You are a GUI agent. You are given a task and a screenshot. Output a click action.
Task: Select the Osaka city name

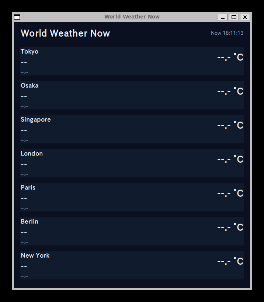[29, 85]
